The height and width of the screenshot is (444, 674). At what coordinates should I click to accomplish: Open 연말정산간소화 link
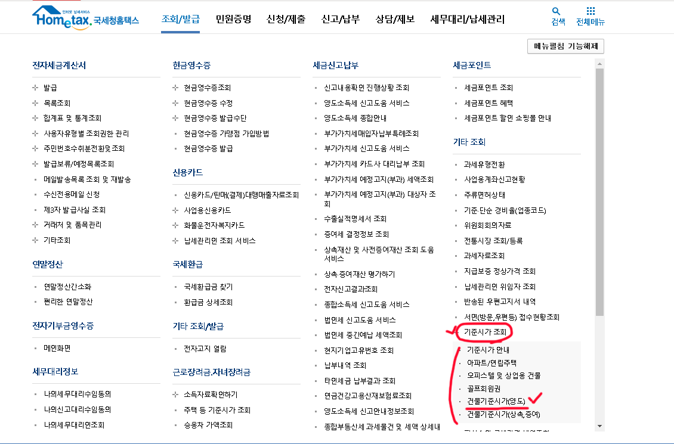tap(67, 287)
